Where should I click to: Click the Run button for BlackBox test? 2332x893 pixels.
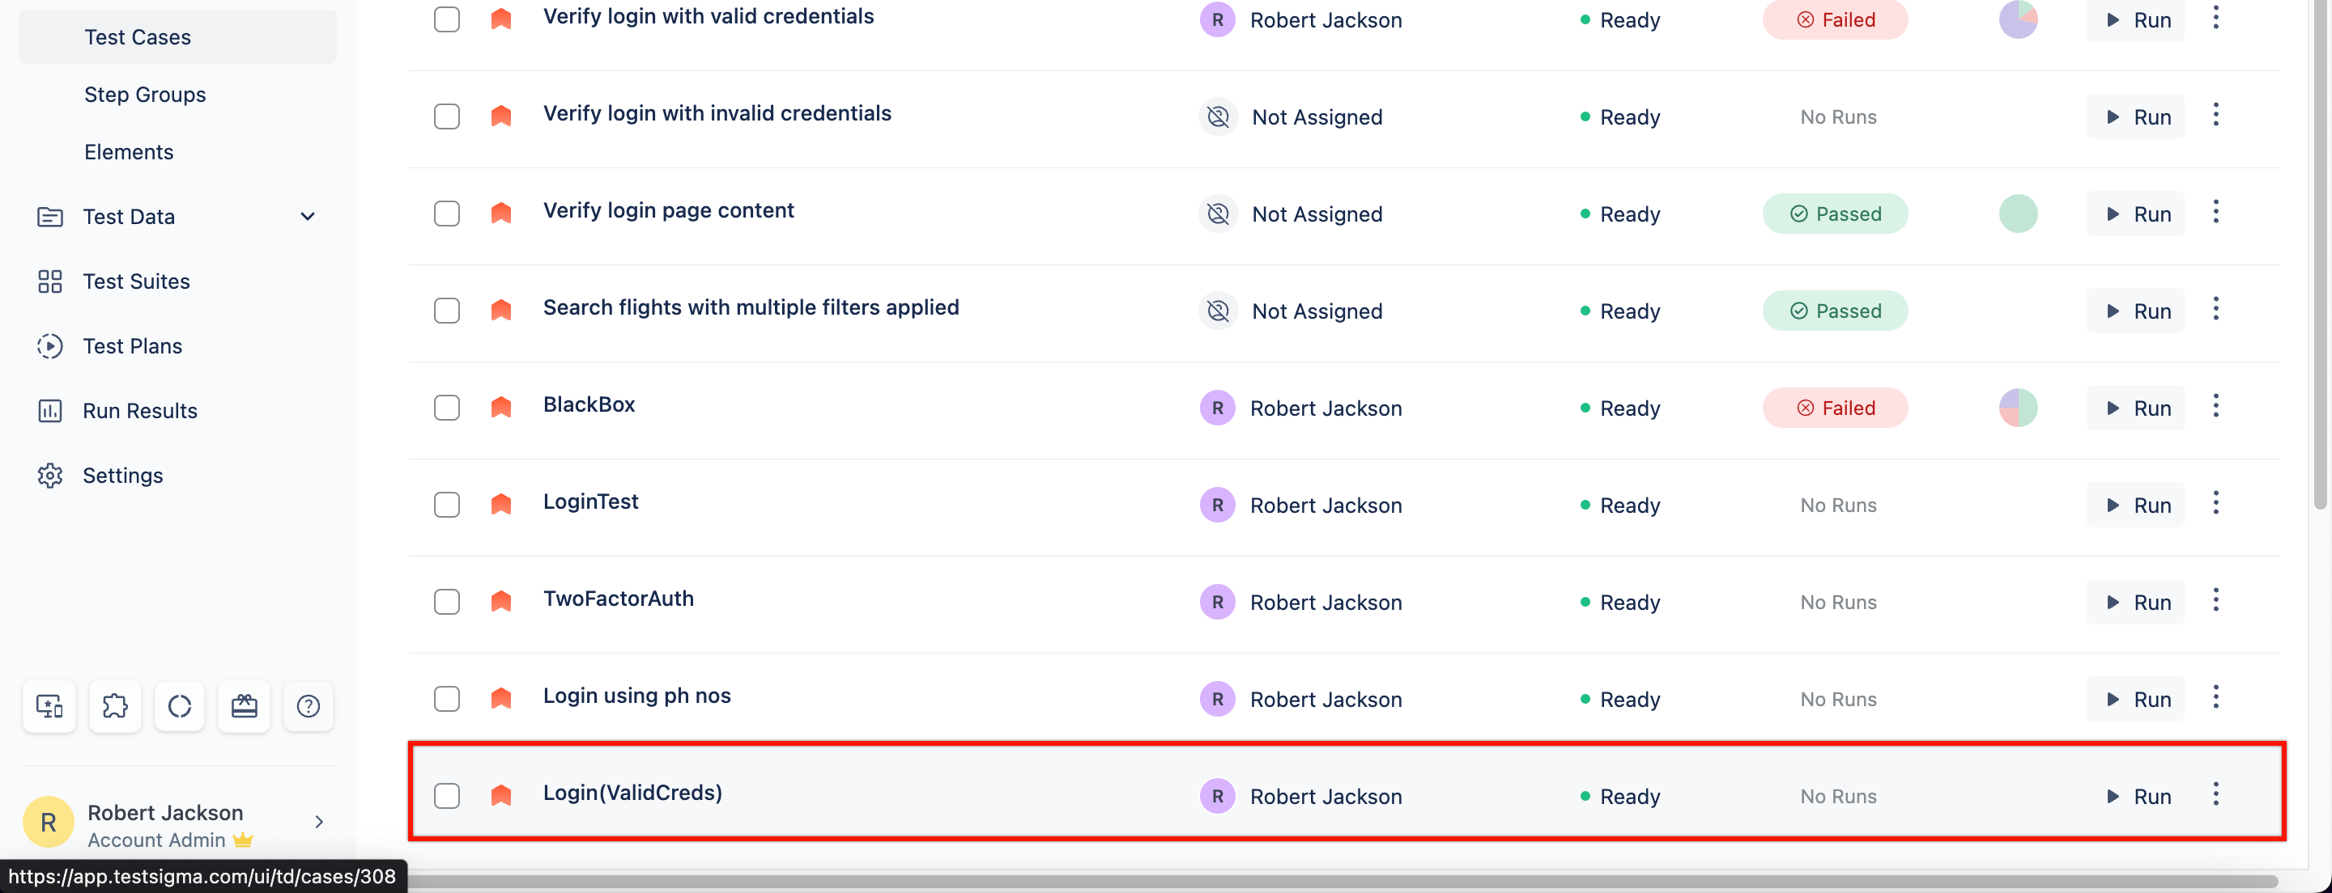tap(2137, 407)
